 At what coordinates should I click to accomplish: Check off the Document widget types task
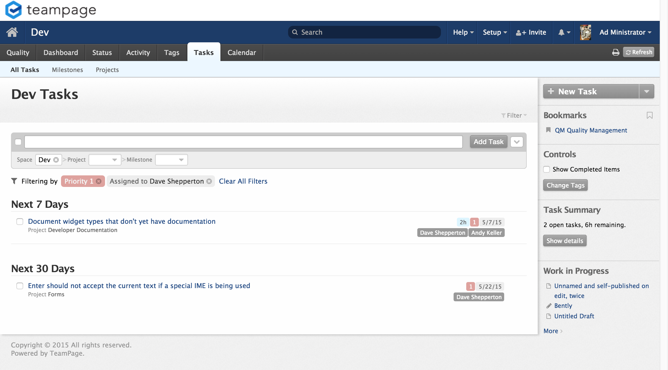[20, 222]
